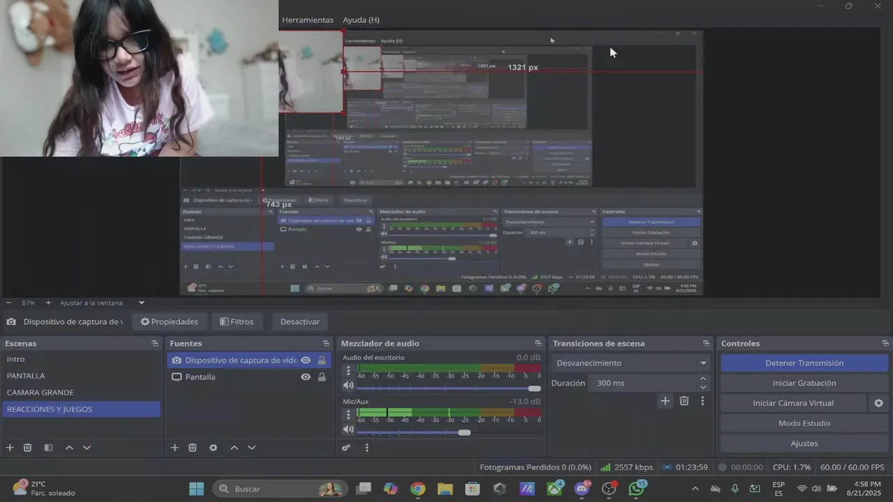Move selected scene up
Screen dimensions: 893x502
(69, 448)
